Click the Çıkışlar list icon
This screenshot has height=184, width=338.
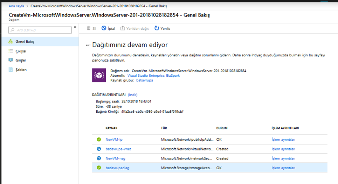(11, 51)
